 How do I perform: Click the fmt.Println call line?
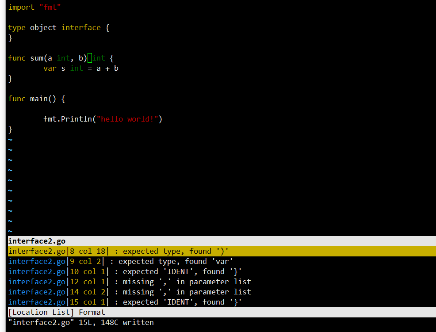click(x=103, y=119)
